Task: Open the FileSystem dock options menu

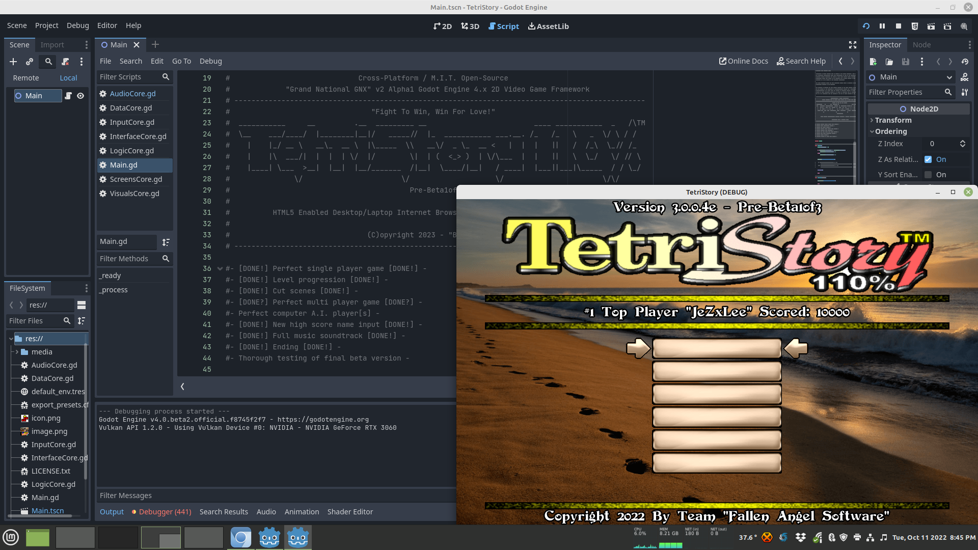Action: point(86,288)
